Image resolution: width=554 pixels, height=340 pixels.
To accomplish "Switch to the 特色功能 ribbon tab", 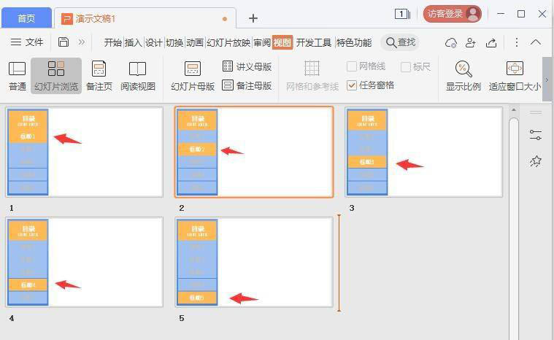I will [354, 43].
